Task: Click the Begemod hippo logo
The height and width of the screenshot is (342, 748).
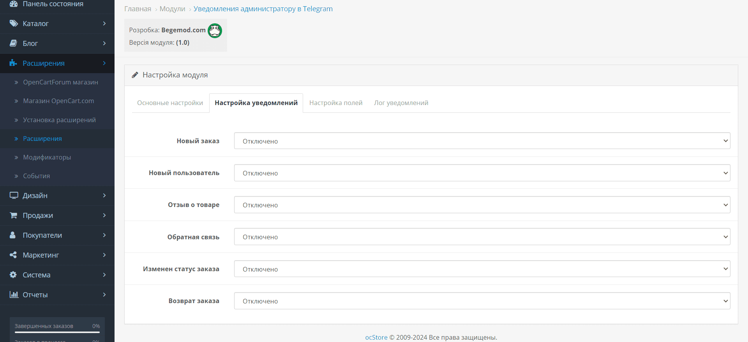Action: pos(215,31)
